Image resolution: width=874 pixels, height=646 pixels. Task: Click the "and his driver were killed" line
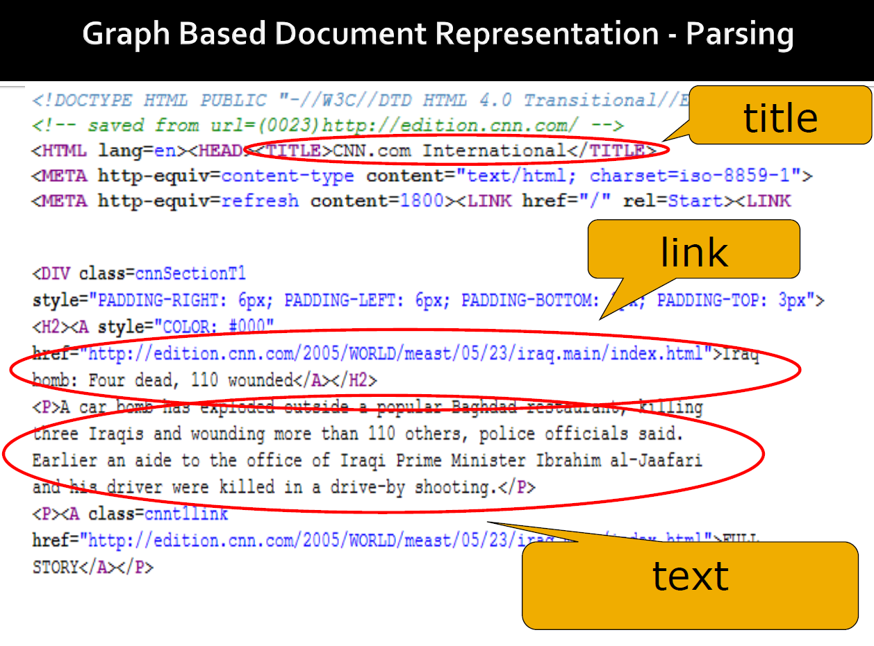283,487
